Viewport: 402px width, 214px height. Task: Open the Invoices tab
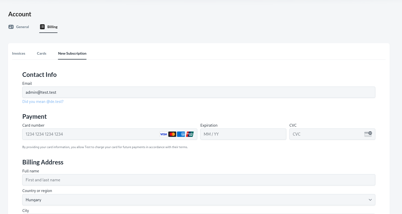19,53
